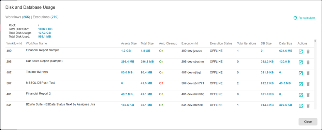Click execution id 400-dev-jzszuc
This screenshot has width=322, height=130.
click(x=192, y=51)
